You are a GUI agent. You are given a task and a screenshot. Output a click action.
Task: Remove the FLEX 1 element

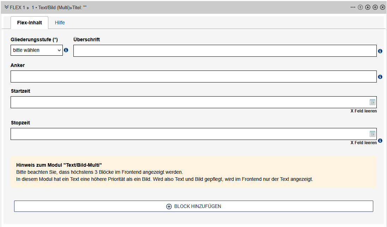point(382,7)
